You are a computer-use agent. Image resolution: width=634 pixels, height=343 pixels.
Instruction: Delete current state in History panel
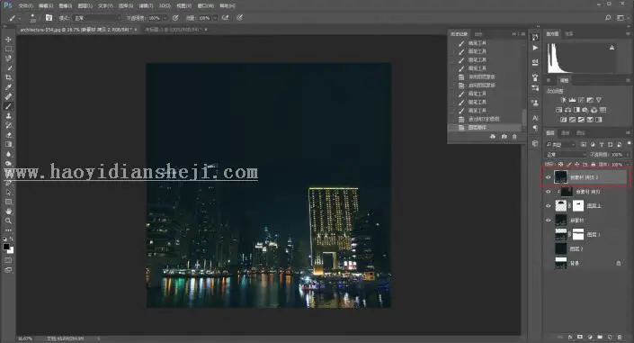[x=514, y=137]
